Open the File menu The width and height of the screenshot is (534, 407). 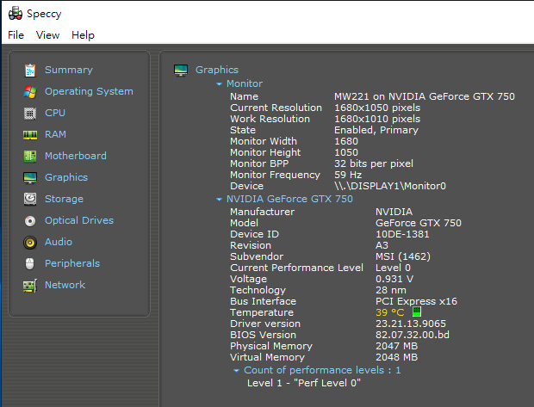coord(16,35)
